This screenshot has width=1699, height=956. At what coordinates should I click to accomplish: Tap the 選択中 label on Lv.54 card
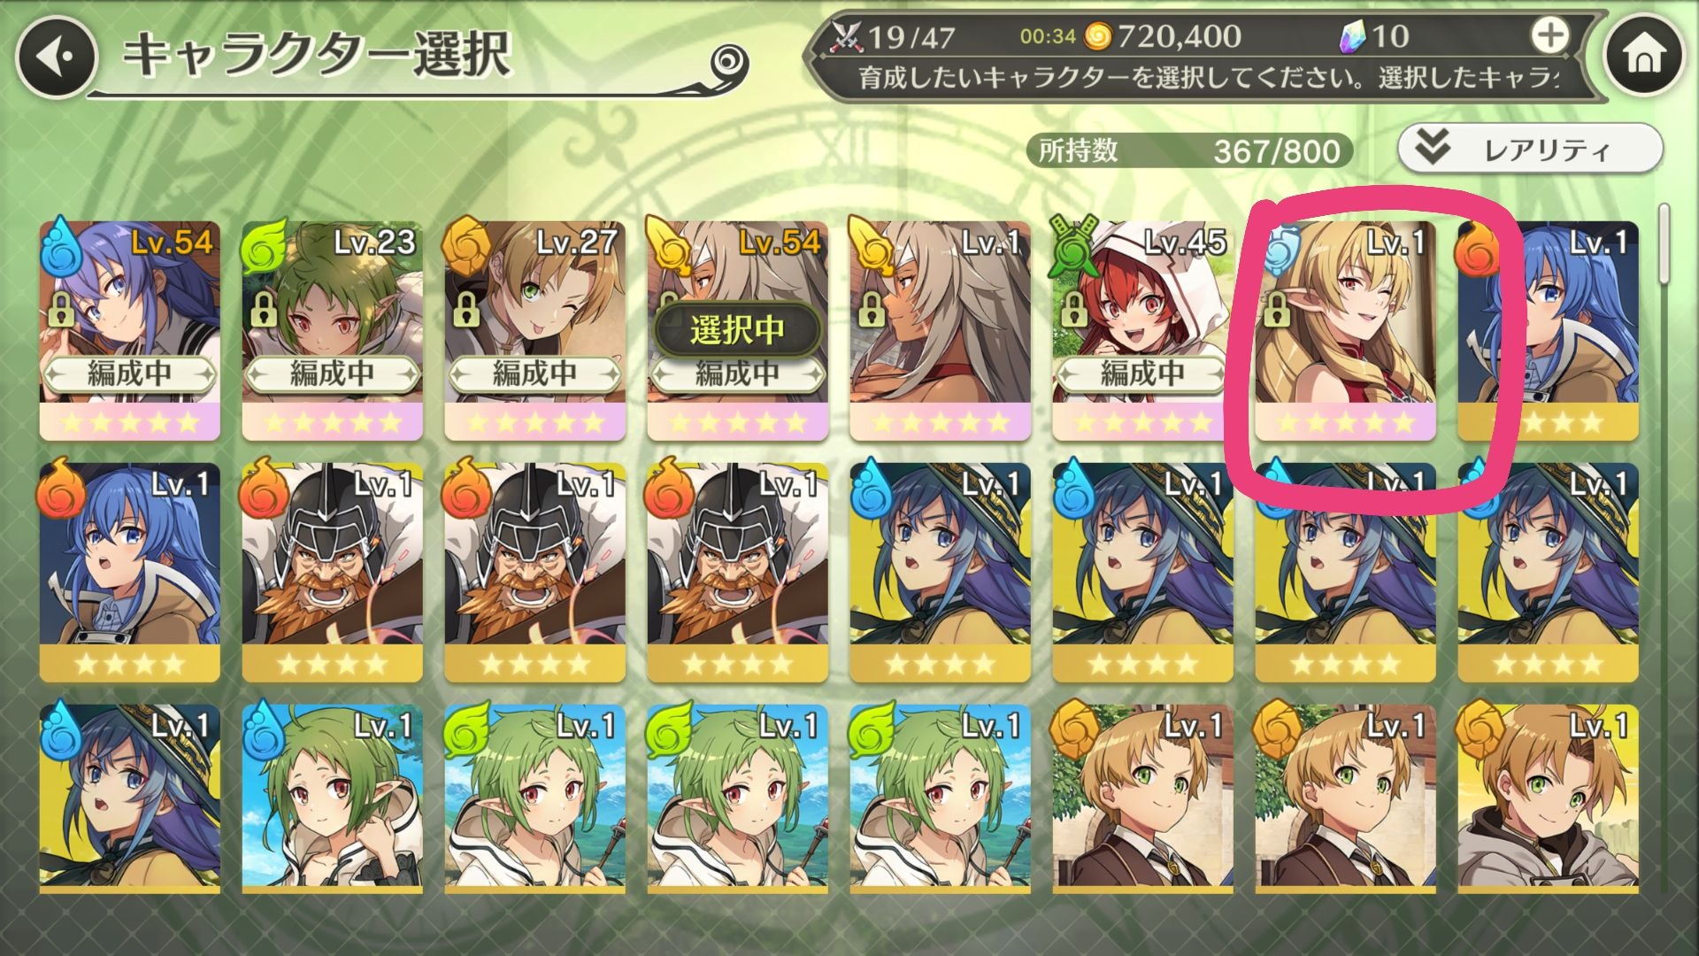737,330
